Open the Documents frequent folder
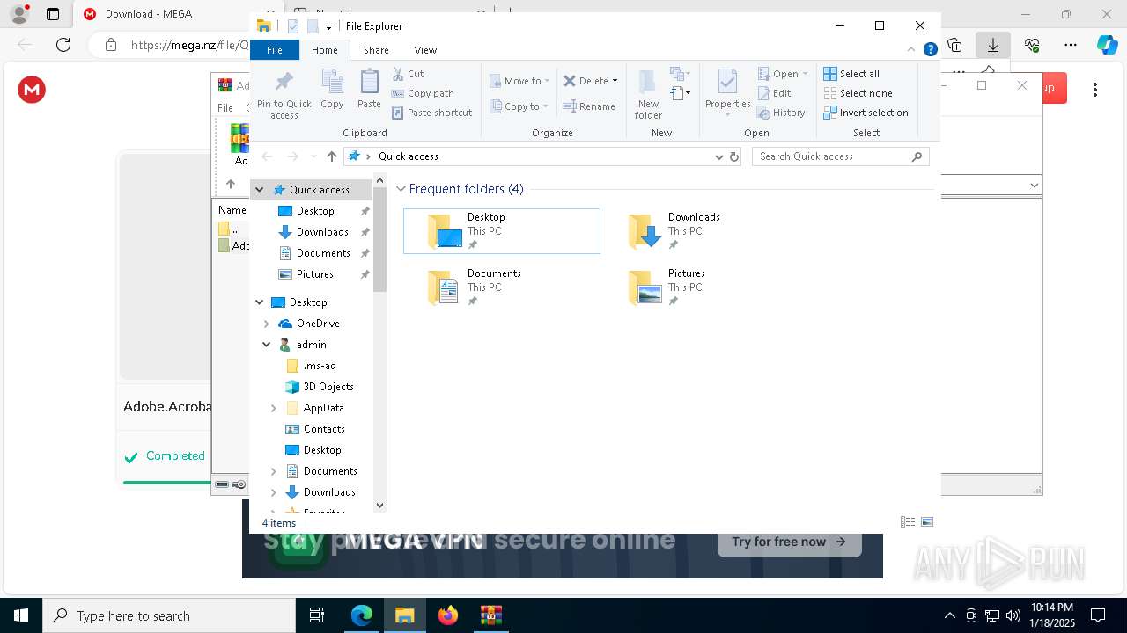1127x633 pixels. (502, 287)
